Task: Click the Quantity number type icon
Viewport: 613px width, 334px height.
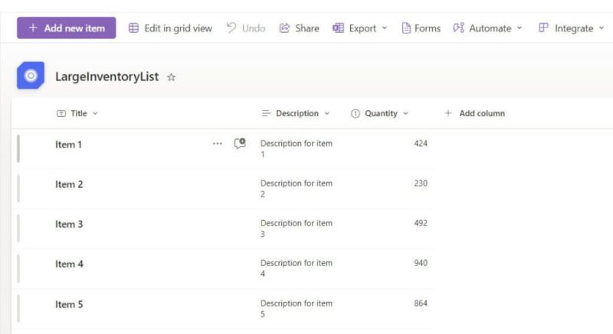Action: 356,113
